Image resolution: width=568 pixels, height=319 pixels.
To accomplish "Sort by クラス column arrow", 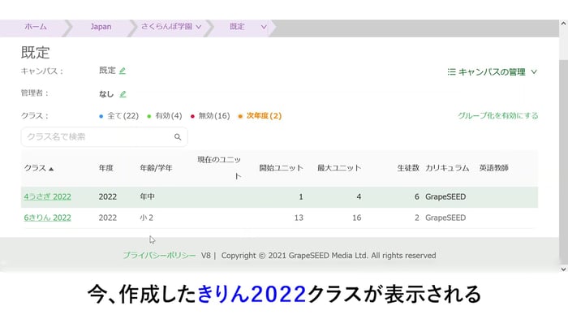I will tap(51, 169).
